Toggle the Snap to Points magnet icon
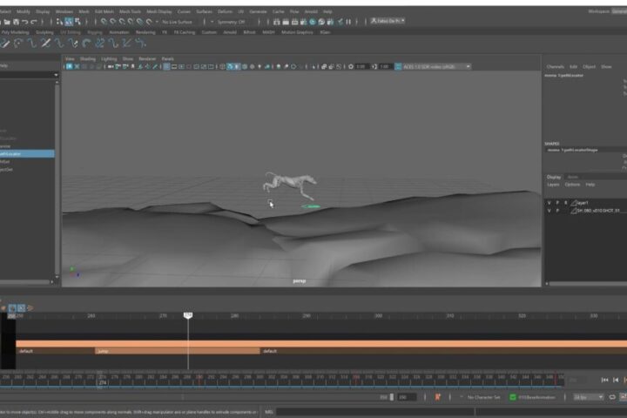Screen dimensions: 627x418 122,22
